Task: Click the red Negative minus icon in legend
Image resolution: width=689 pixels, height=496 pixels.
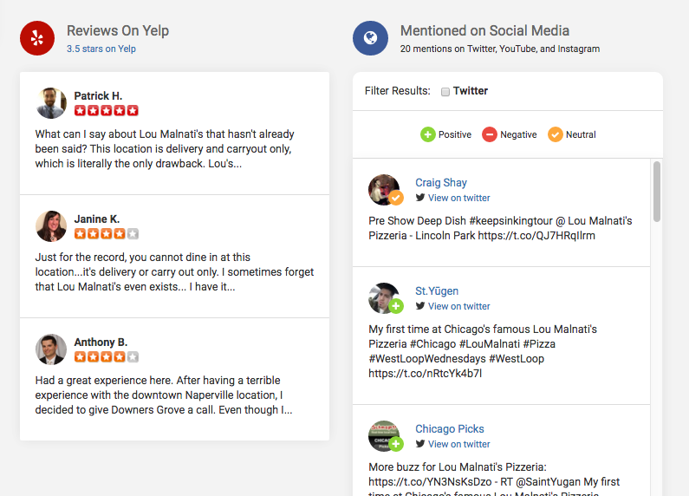Action: point(489,134)
